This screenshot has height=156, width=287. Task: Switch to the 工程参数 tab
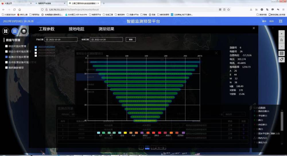click(46, 29)
